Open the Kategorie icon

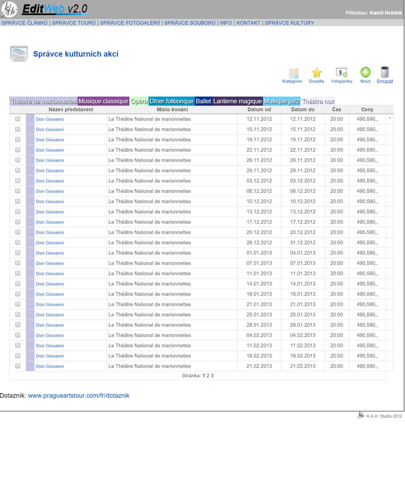point(292,73)
